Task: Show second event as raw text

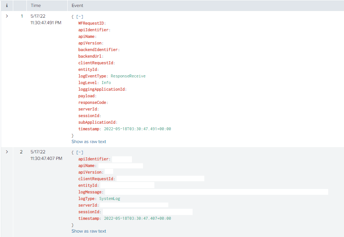Action: pyautogui.click(x=89, y=231)
